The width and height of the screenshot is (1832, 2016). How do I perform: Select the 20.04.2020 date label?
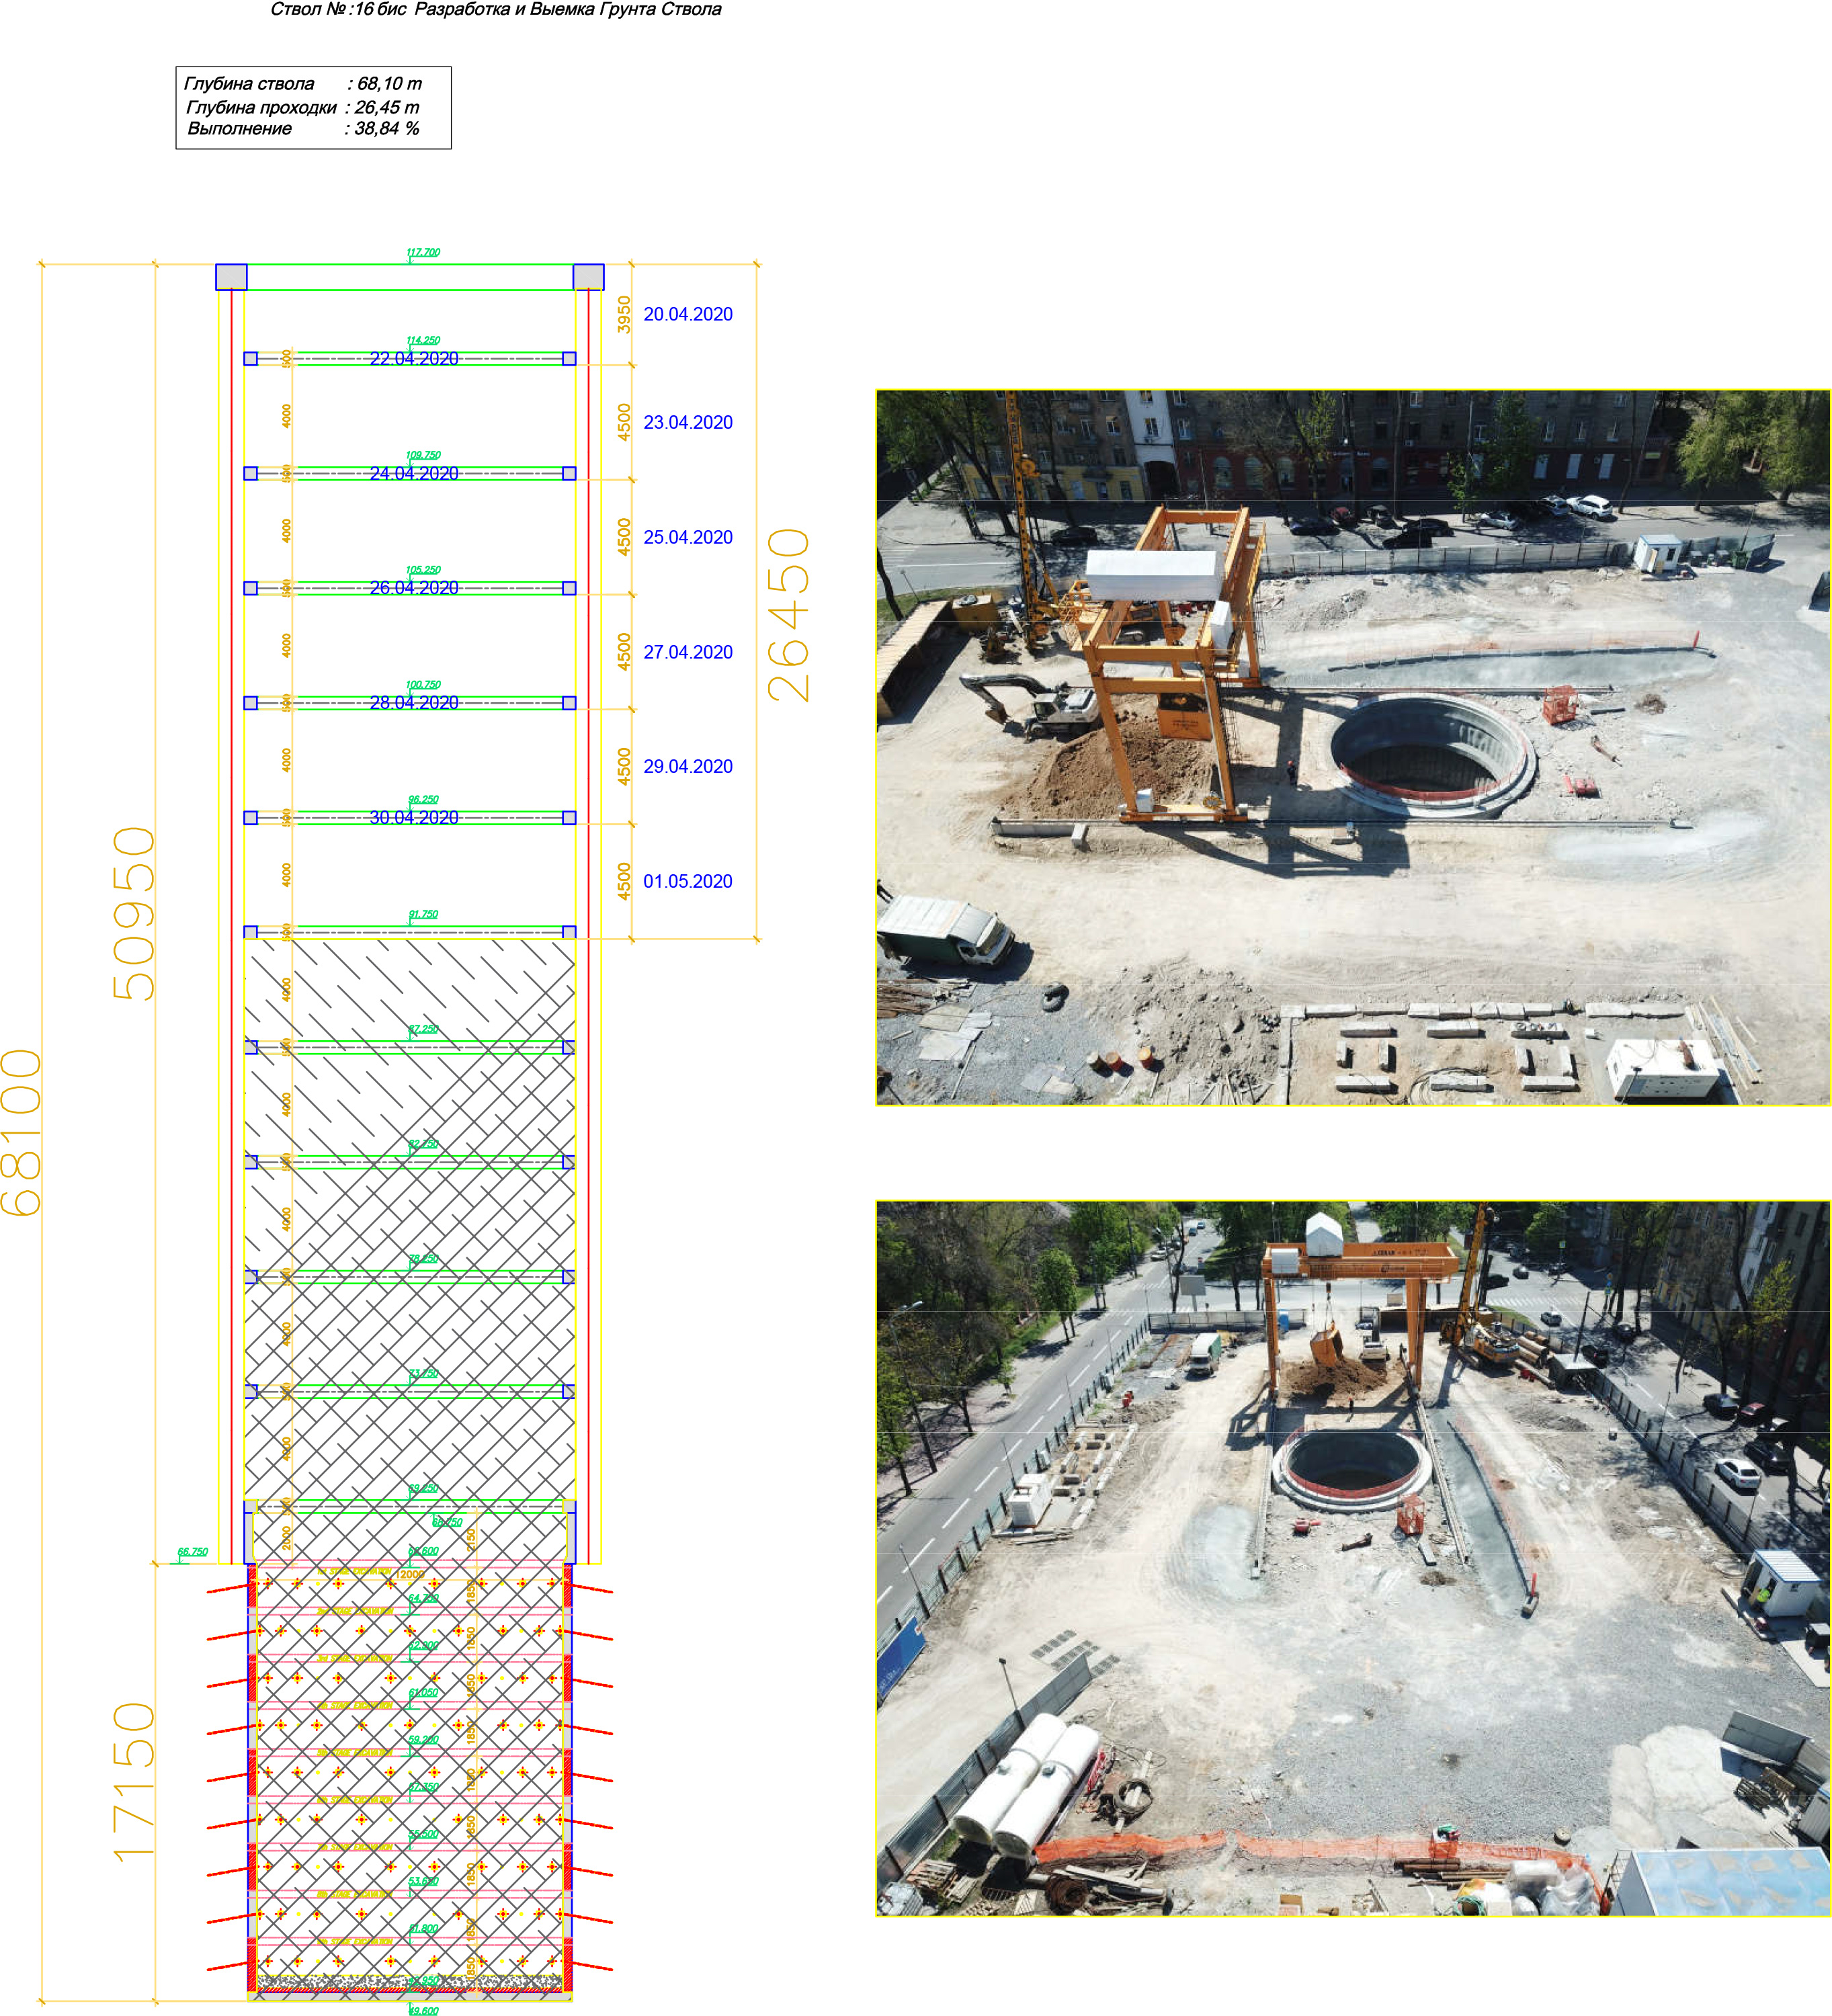[x=687, y=314]
